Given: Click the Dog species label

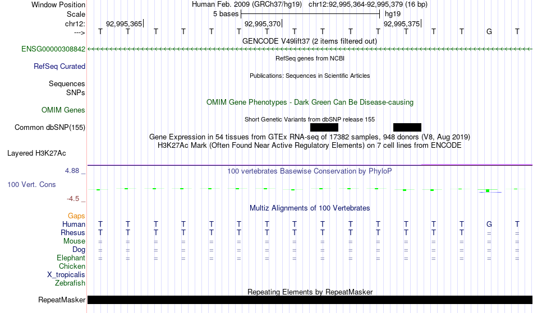Looking at the screenshot, I should [x=79, y=250].
